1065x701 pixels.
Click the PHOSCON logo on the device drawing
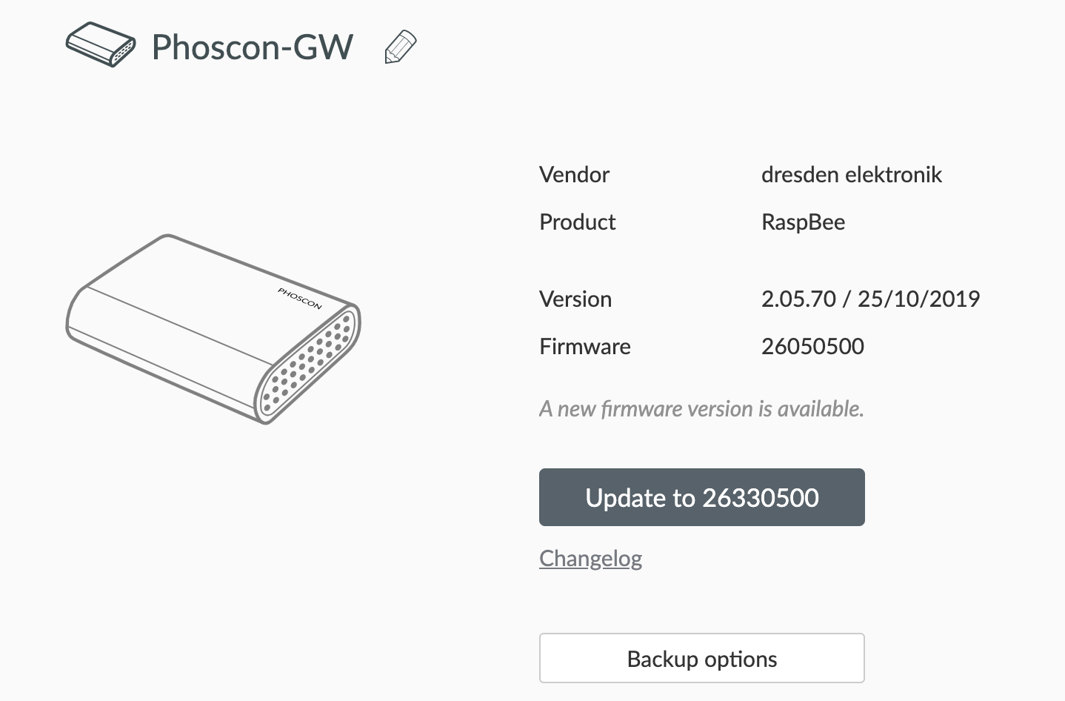[298, 299]
